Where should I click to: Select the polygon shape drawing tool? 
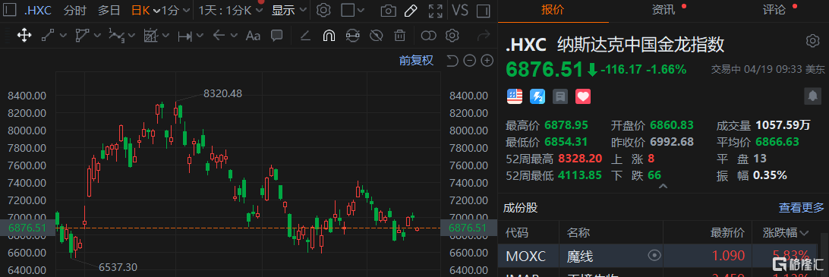click(82, 36)
